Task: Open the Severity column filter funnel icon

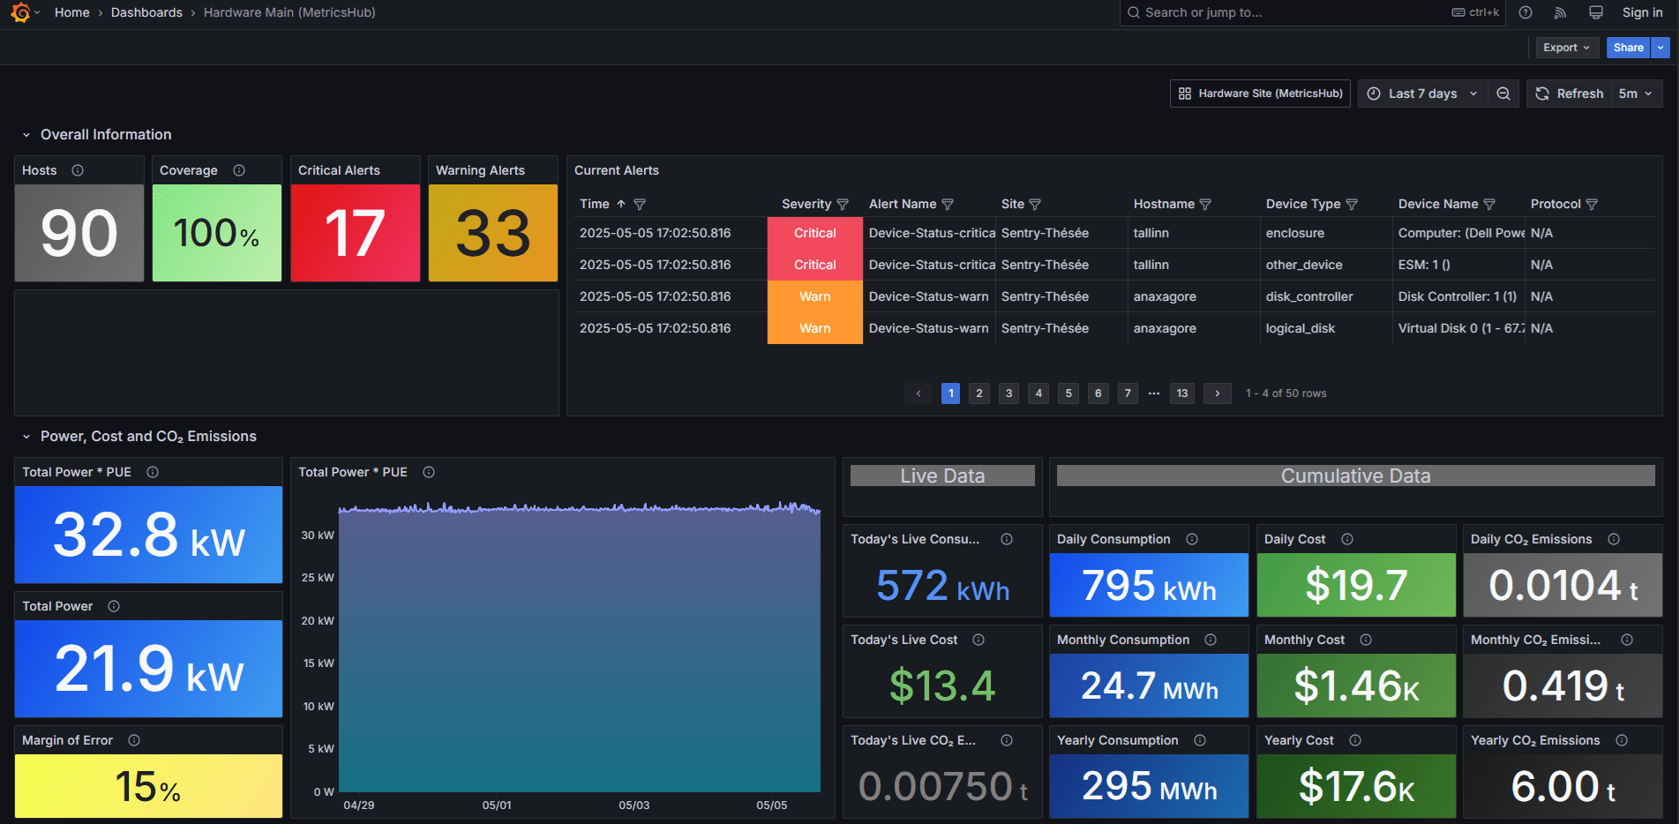Action: click(x=843, y=204)
